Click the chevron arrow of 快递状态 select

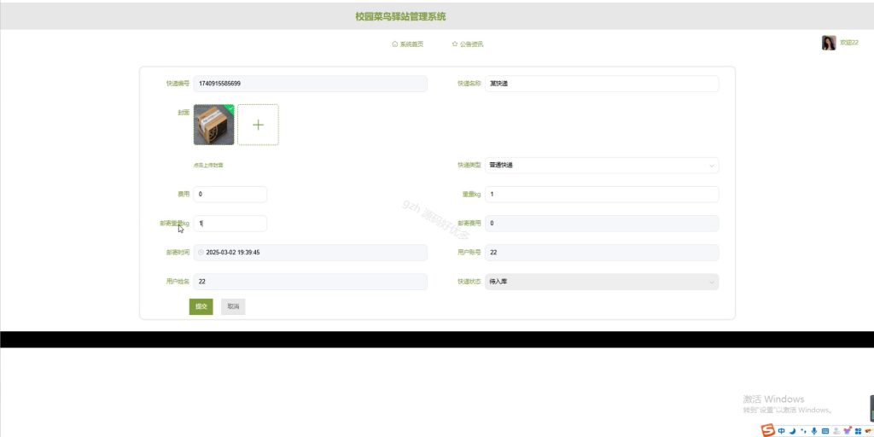click(711, 282)
